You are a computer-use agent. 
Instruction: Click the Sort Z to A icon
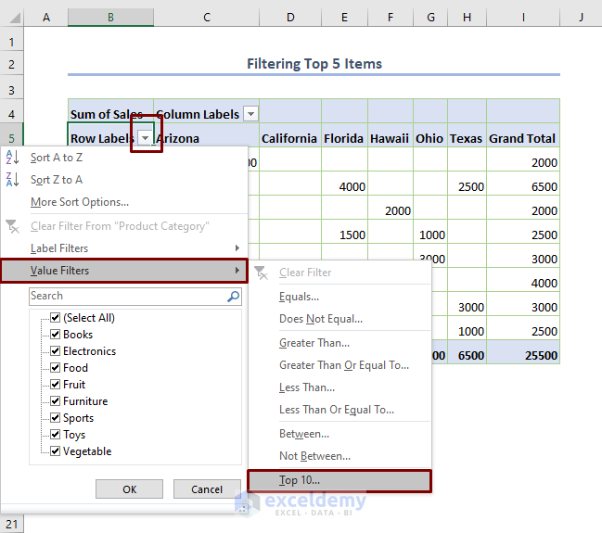tap(12, 180)
